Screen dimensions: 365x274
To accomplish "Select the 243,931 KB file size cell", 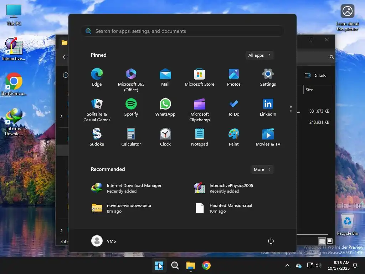I will click(319, 122).
